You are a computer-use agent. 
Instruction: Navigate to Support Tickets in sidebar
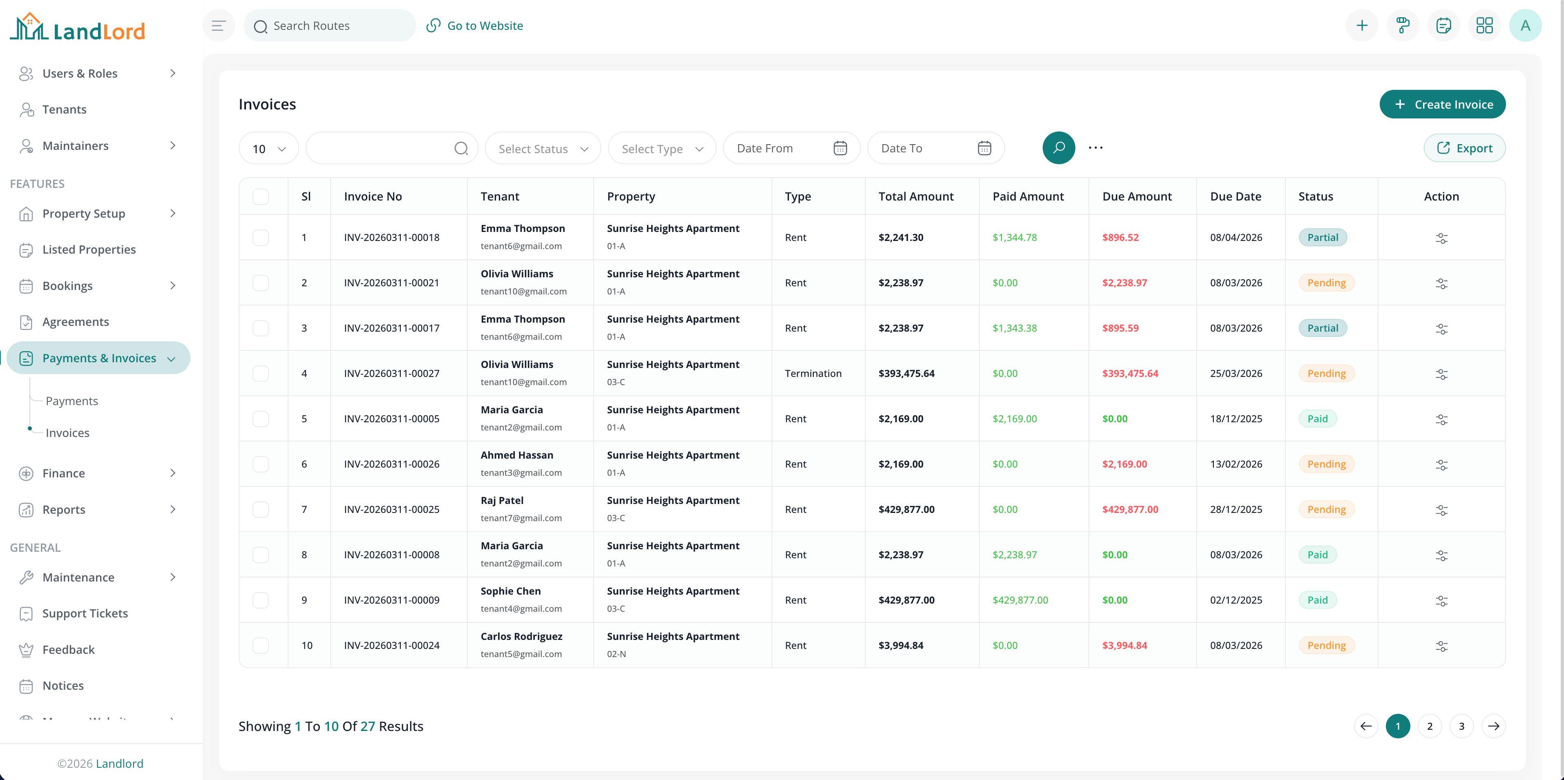click(x=85, y=613)
